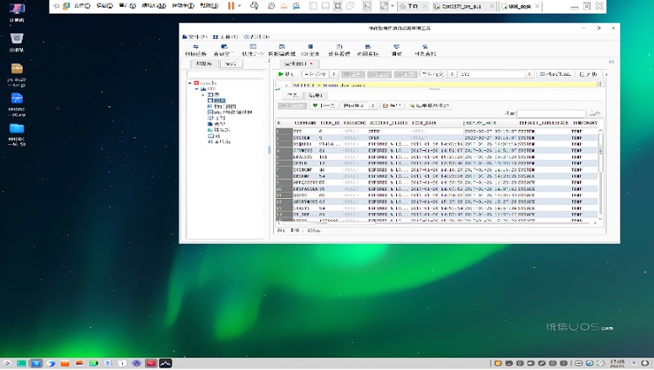Open the launcher icon in the taskbar
The width and height of the screenshot is (654, 370).
coord(7,363)
